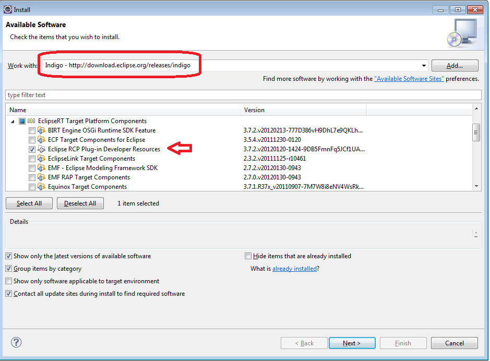The image size is (490, 361).
Task: Open the already installed link
Action: [x=294, y=269]
